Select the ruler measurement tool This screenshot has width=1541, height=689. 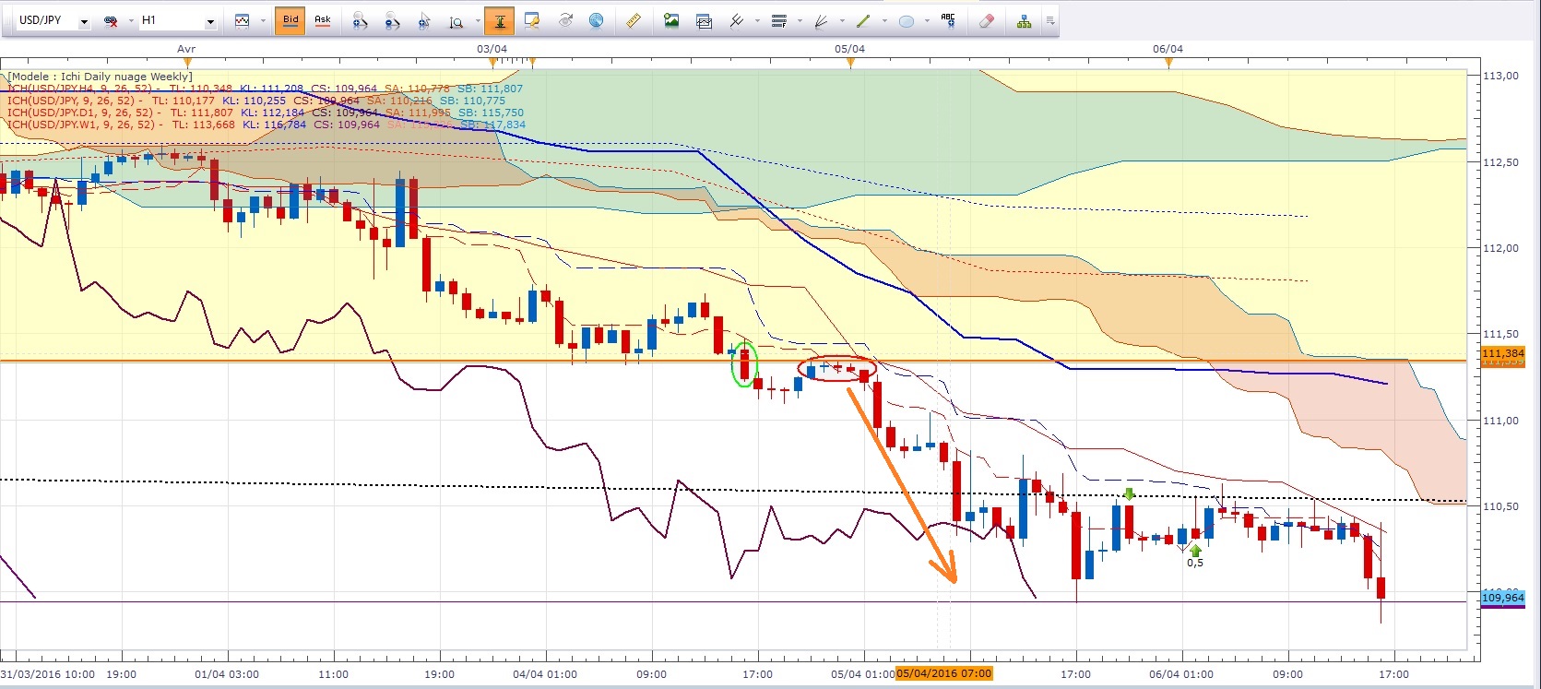point(634,20)
